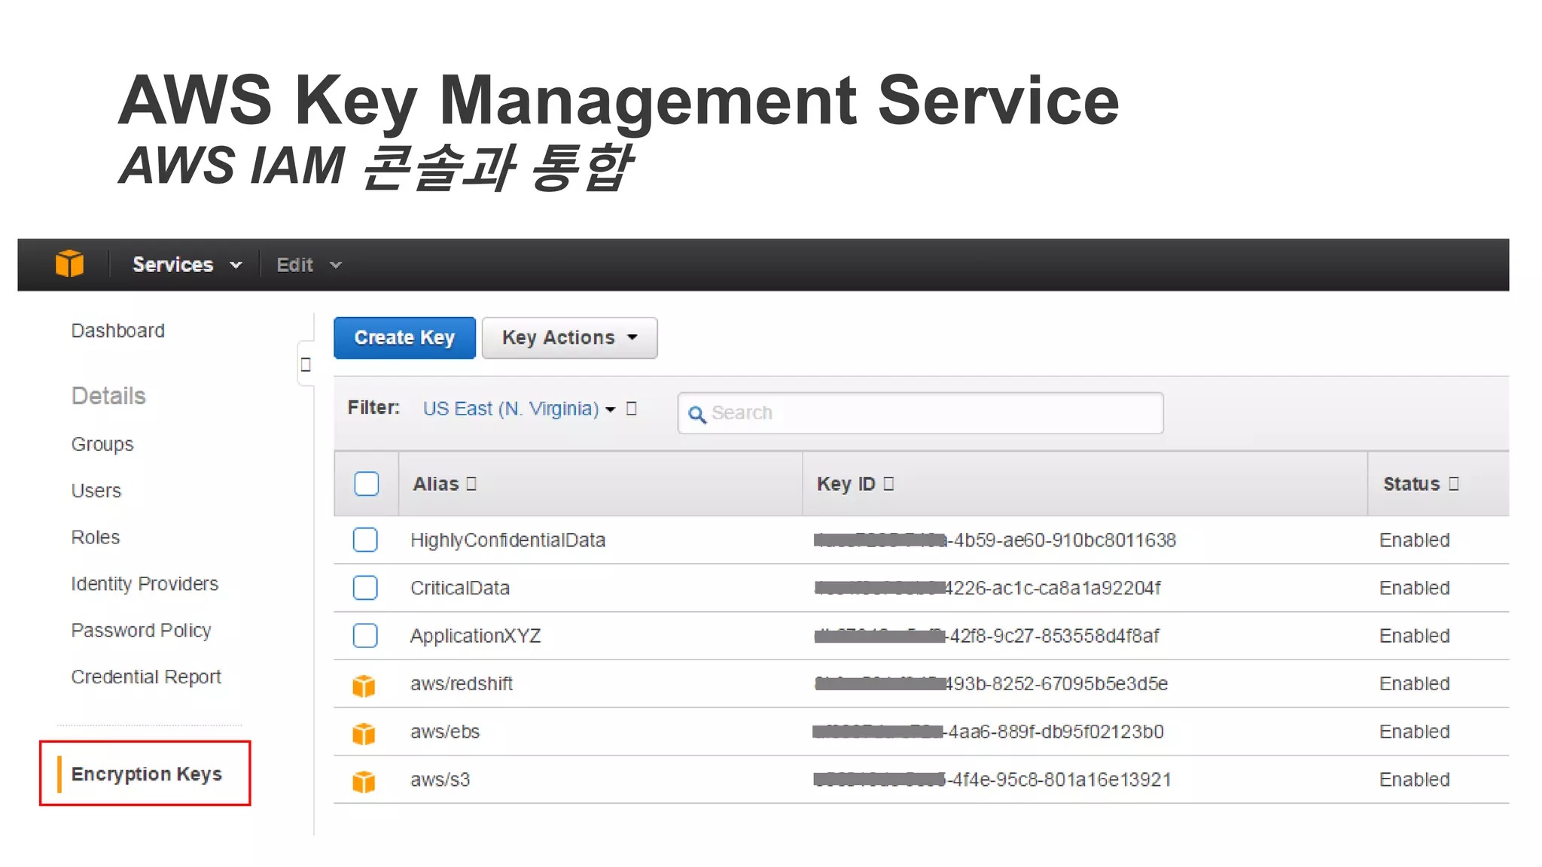Expand the Key Actions dropdown
This screenshot has width=1542, height=867.
(x=569, y=338)
